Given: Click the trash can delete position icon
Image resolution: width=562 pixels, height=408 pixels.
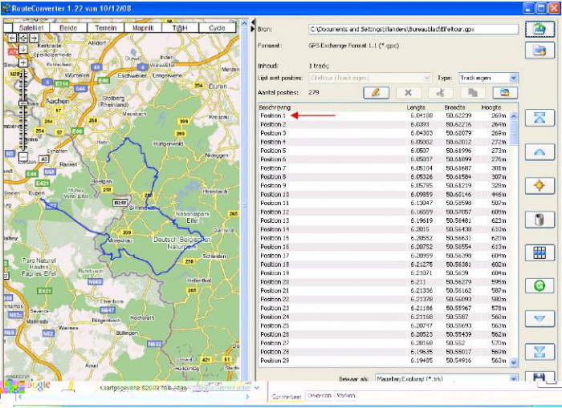Looking at the screenshot, I should [540, 220].
